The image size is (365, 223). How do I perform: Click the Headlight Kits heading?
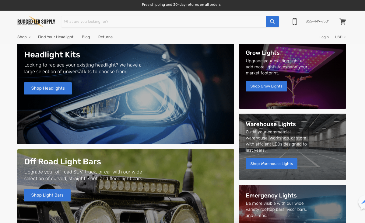click(x=52, y=55)
